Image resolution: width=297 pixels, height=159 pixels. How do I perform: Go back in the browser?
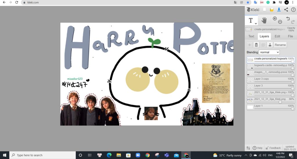(4, 2)
